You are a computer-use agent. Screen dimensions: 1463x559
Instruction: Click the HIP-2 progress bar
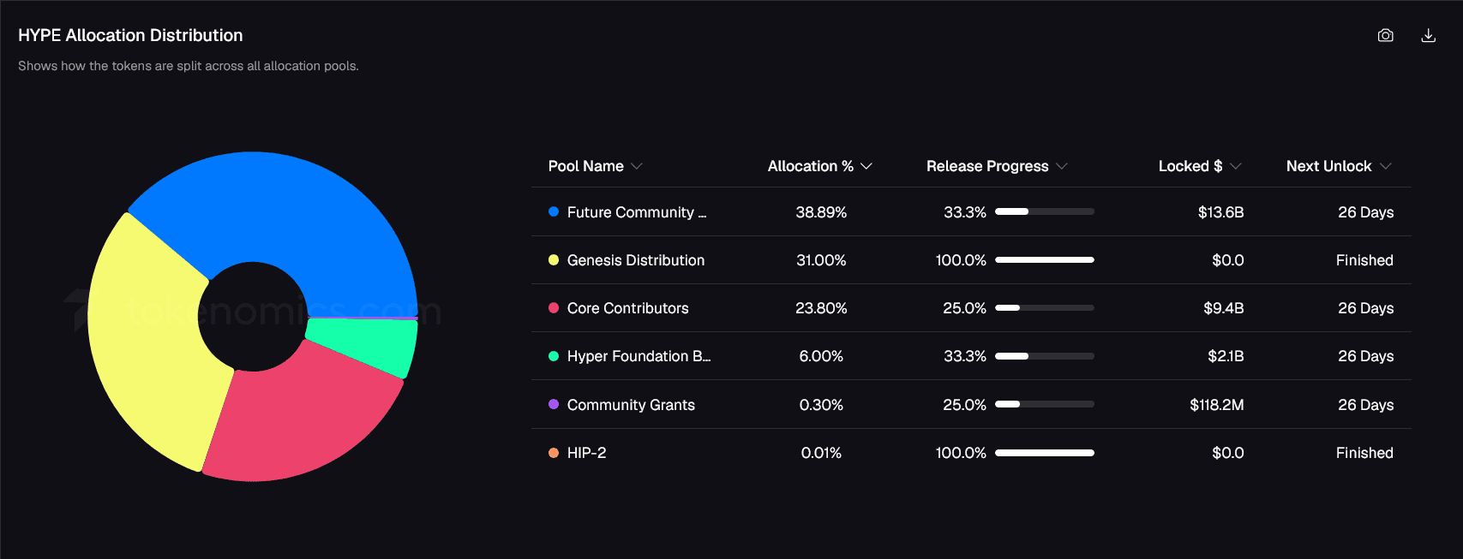1045,452
